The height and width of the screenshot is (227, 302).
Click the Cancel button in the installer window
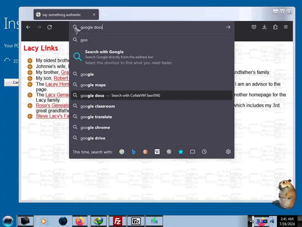[x=12, y=82]
